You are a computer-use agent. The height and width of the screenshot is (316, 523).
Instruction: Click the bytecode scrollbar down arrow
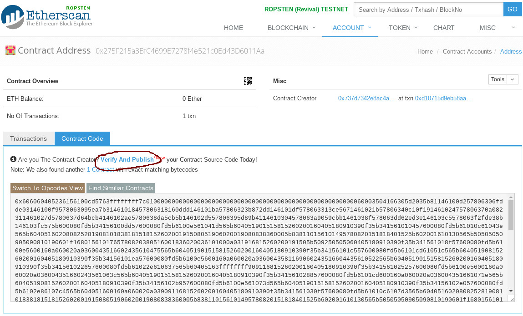click(511, 291)
